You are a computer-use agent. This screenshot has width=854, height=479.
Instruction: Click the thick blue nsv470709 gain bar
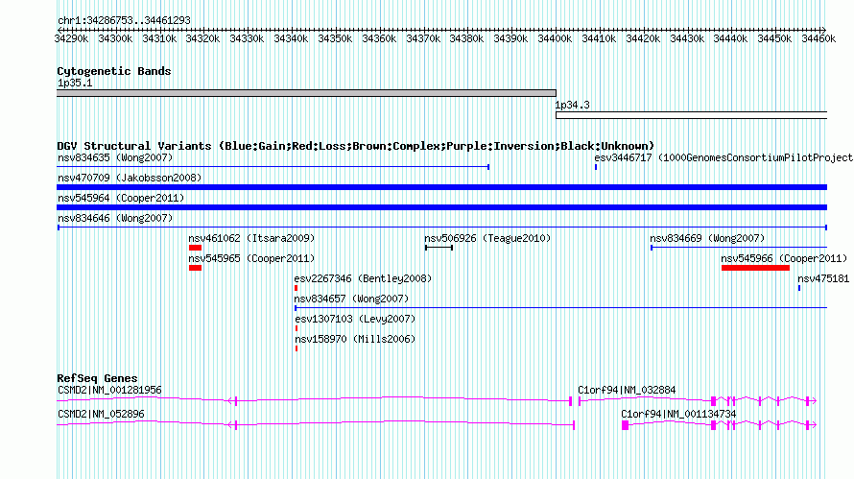[x=441, y=187]
